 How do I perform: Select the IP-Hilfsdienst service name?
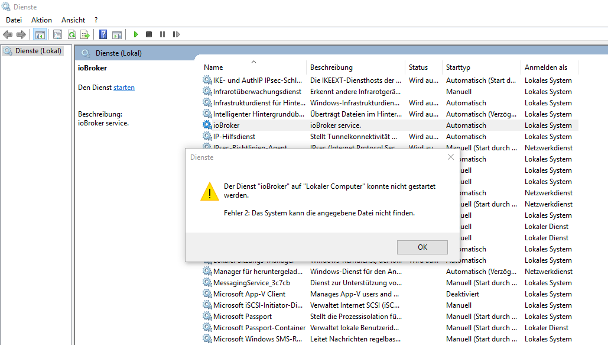pyautogui.click(x=234, y=136)
